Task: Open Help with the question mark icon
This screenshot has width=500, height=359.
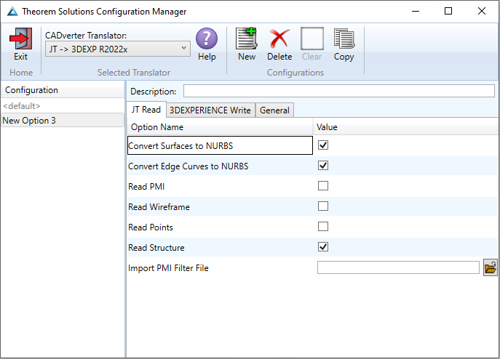Action: [207, 39]
